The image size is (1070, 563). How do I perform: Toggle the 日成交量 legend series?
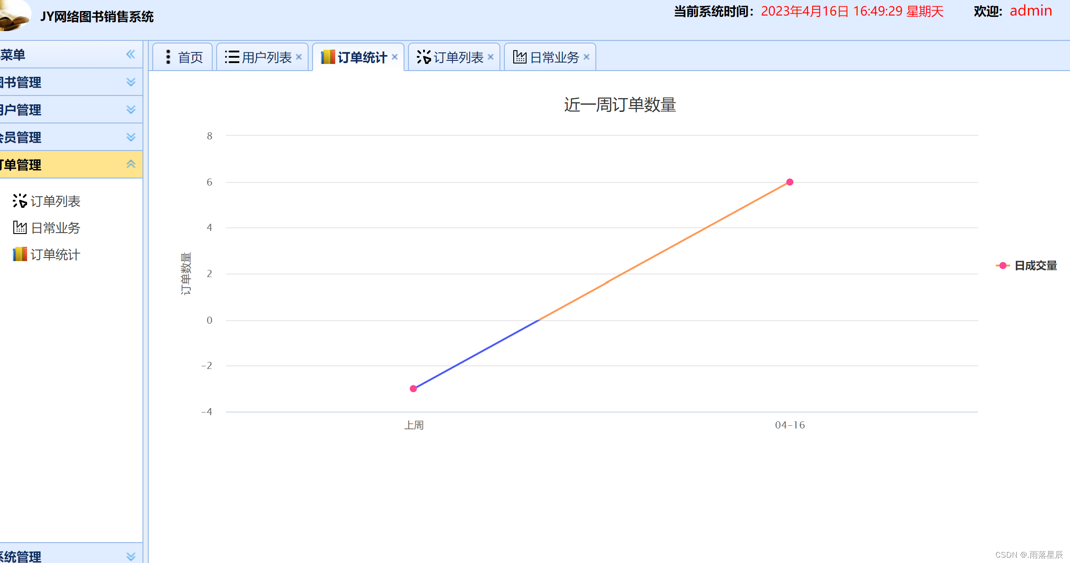pyautogui.click(x=1026, y=266)
